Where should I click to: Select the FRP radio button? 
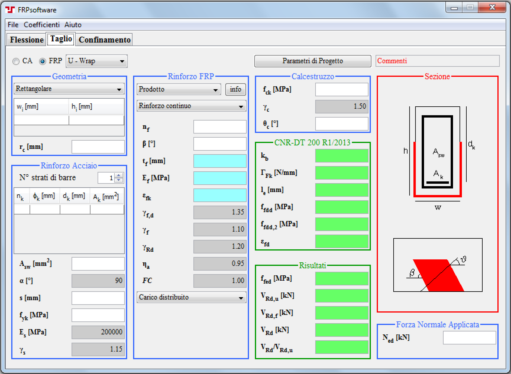coord(43,61)
